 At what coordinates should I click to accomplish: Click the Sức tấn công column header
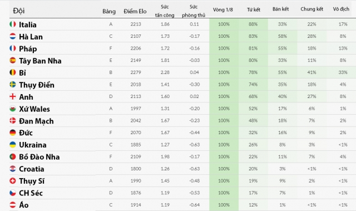click(165, 11)
